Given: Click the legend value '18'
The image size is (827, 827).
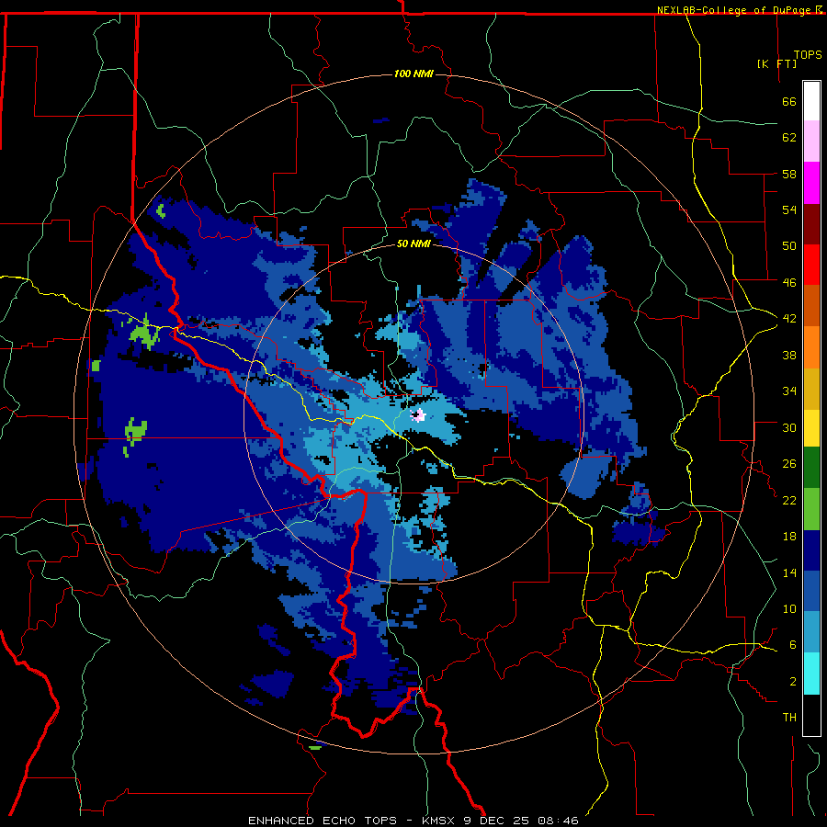Looking at the screenshot, I should (x=789, y=537).
